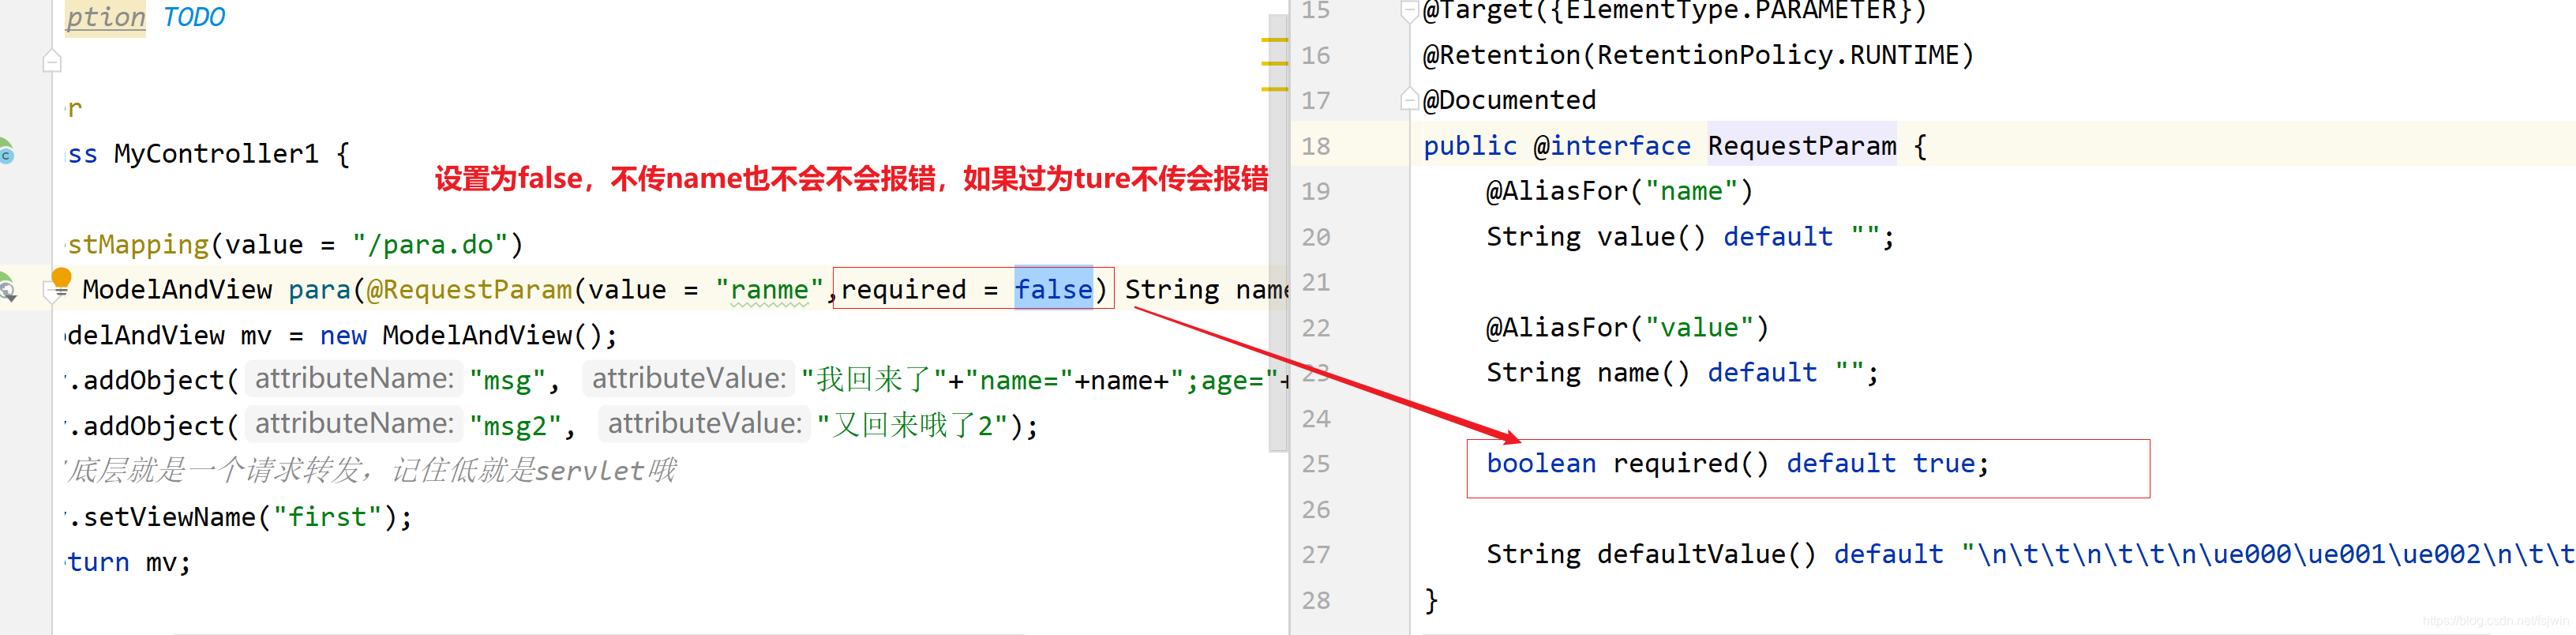Click the left editor's vertical scrollbar
The width and height of the screenshot is (2576, 635).
point(1278,233)
